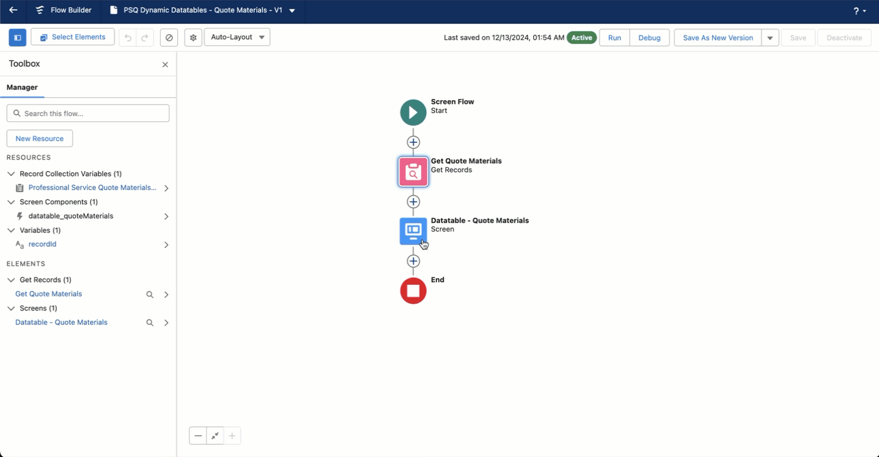
Task: Click the New Resource button
Action: 40,139
